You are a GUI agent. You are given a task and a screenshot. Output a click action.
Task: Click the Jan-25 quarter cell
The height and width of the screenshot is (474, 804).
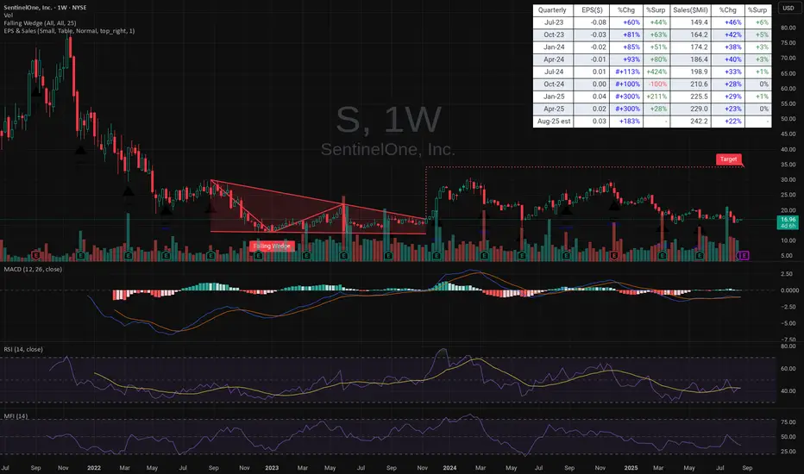click(553, 97)
